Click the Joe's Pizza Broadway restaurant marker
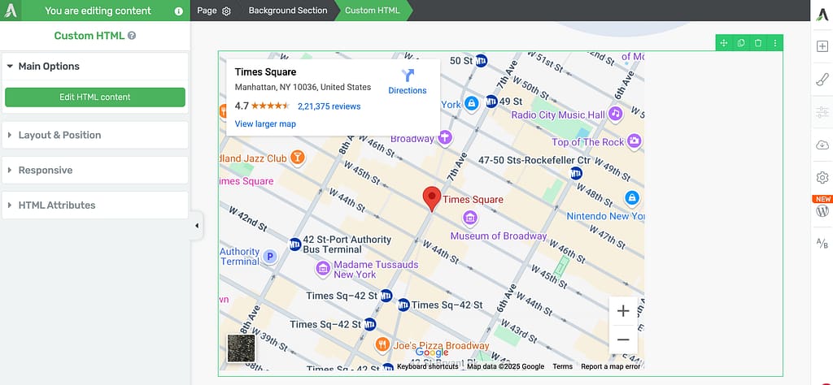The width and height of the screenshot is (833, 385). click(382, 344)
